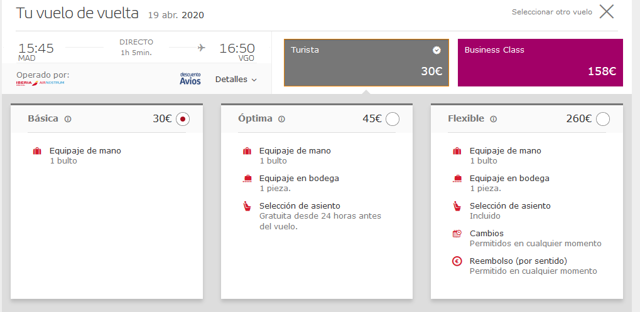Image resolution: width=640 pixels, height=312 pixels.
Task: Click the Cambios calendar icon in Flexible
Action: click(x=457, y=234)
